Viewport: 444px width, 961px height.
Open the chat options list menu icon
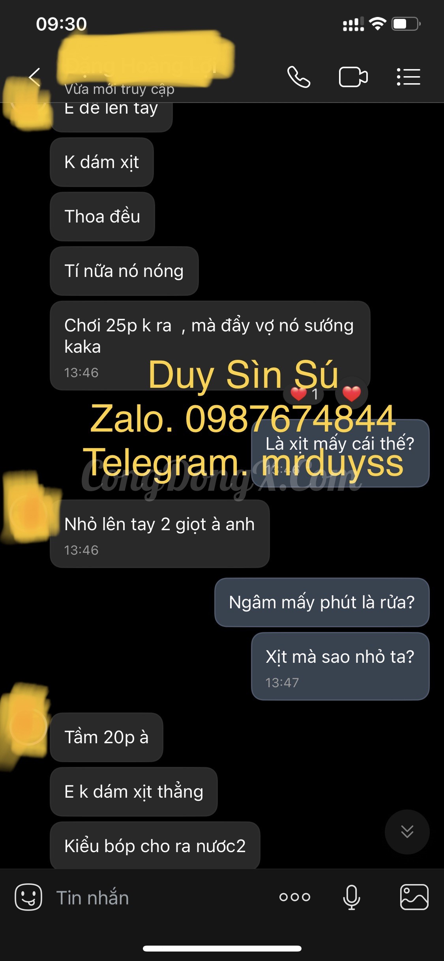(x=408, y=77)
